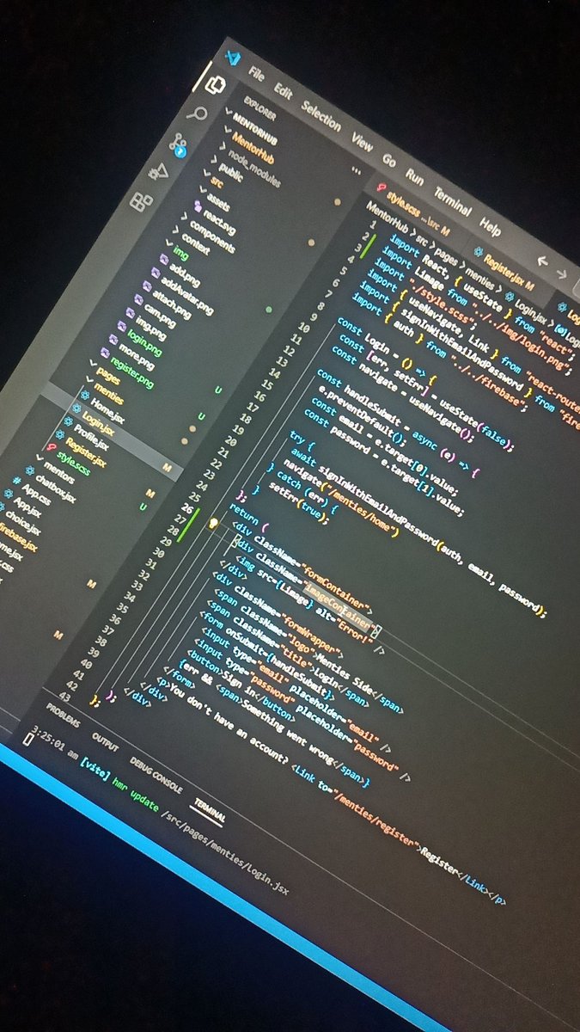Open the Terminal menu
Viewport: 580px width, 1032px height.
pos(452,202)
